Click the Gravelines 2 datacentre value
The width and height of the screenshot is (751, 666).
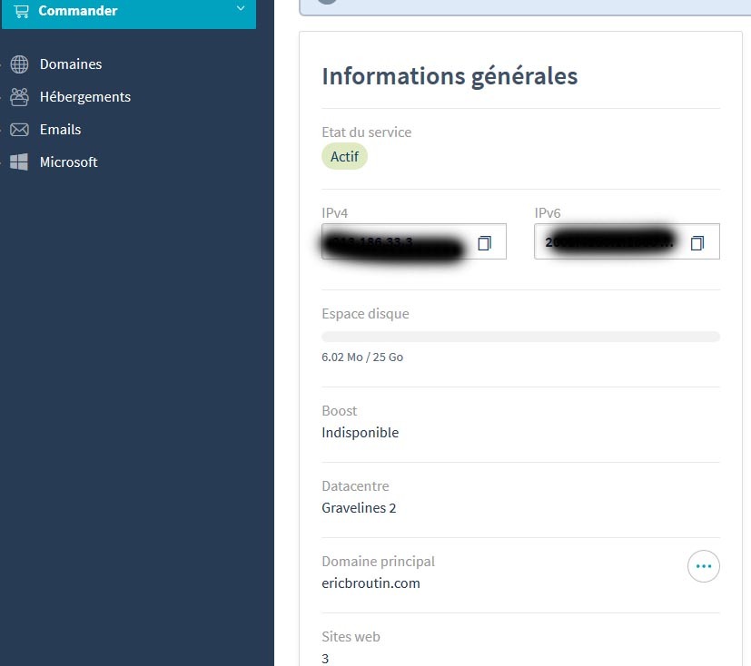click(359, 508)
